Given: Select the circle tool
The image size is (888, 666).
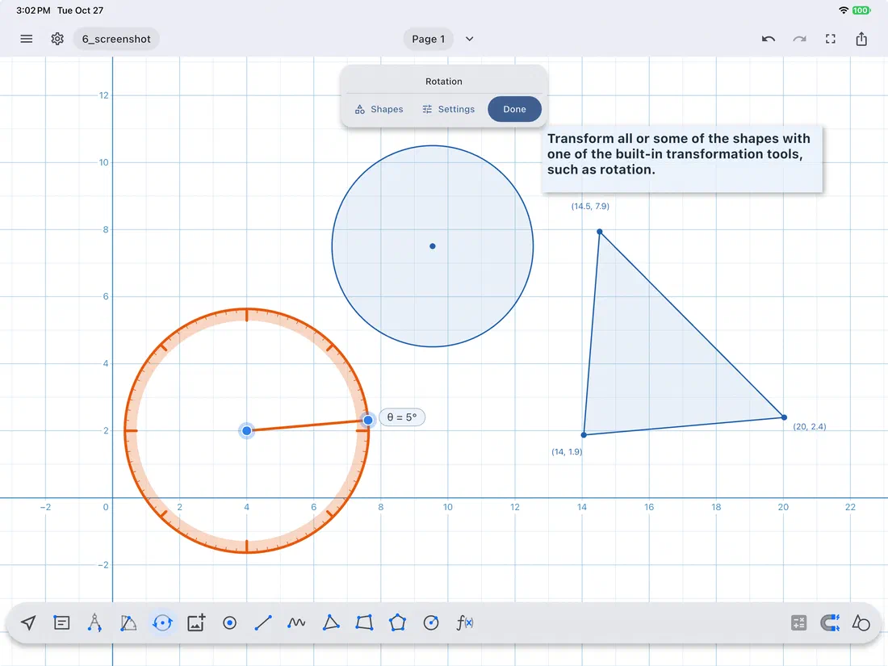Looking at the screenshot, I should click(x=431, y=623).
